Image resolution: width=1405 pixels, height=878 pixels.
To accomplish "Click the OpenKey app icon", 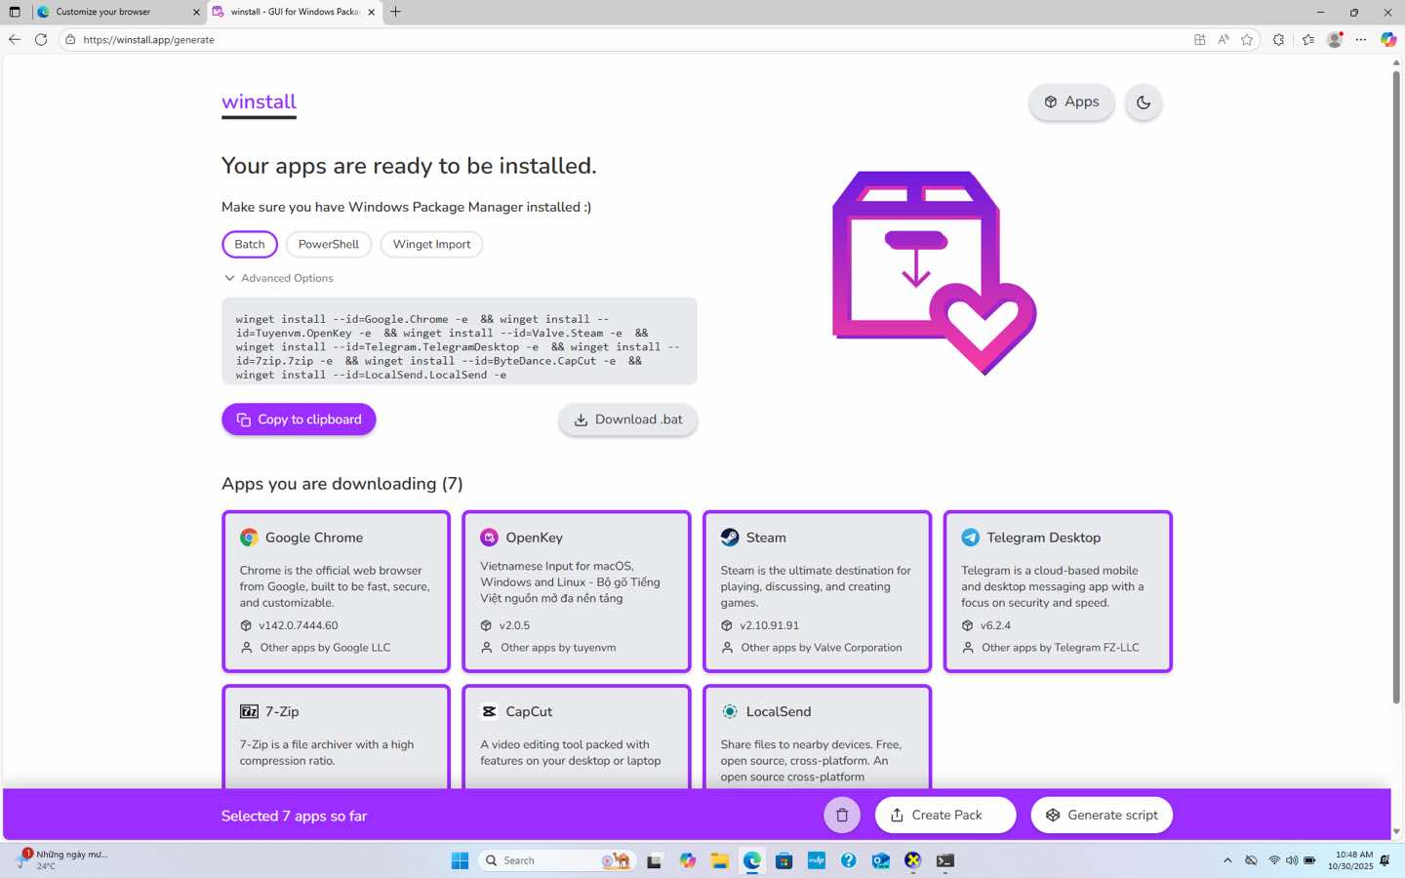I will point(489,538).
